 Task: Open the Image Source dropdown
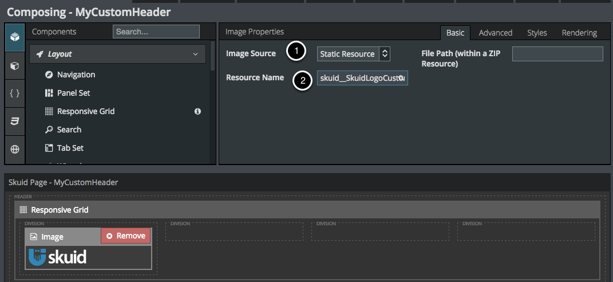click(x=354, y=54)
